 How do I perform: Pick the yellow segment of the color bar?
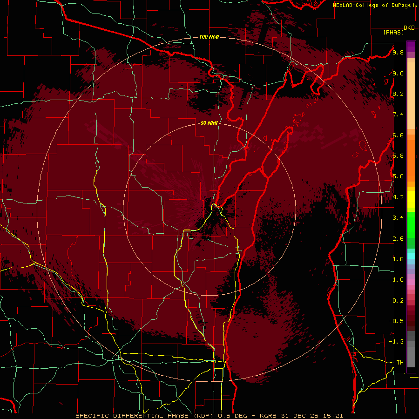click(411, 199)
